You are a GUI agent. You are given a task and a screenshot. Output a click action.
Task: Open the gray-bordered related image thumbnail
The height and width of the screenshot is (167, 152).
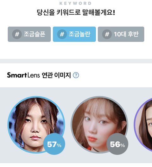click(x=99, y=125)
